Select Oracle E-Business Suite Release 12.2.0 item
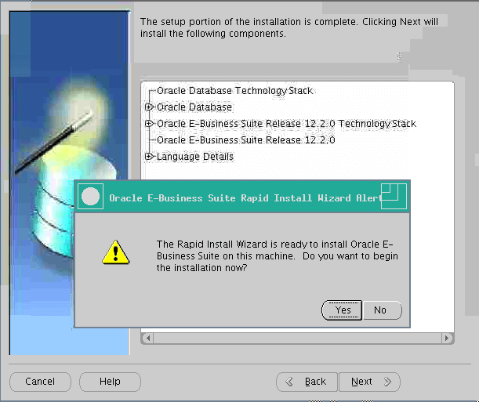 click(245, 140)
